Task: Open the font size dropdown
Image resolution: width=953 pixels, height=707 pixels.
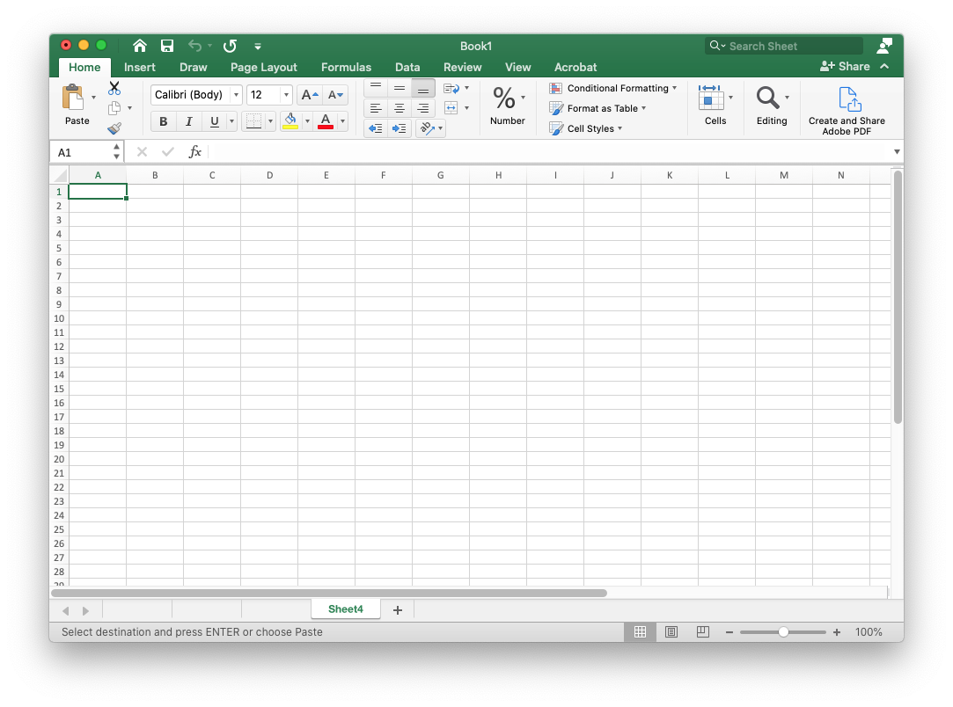Action: tap(286, 95)
